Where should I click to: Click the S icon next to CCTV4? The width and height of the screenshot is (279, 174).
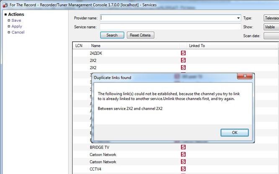tap(183, 169)
